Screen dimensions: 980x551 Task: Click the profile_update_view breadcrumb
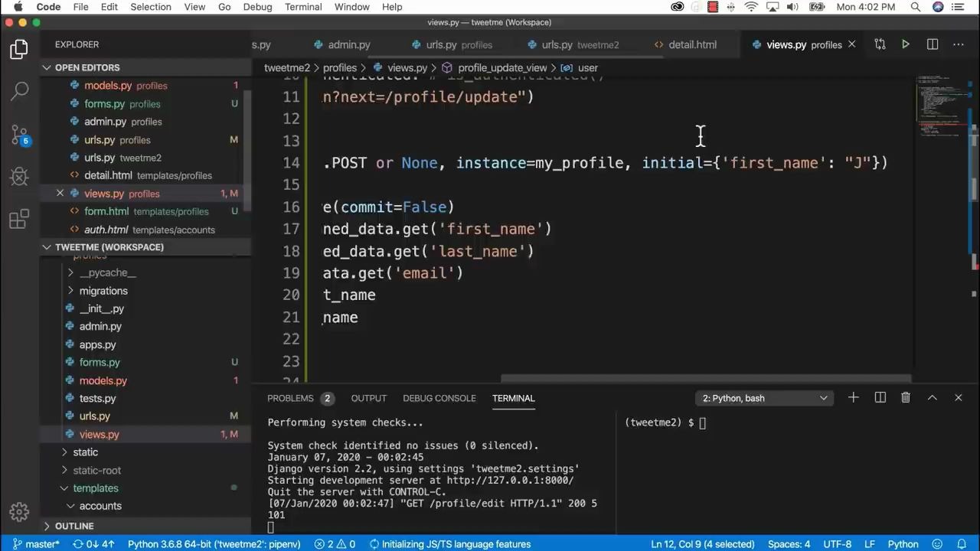pos(502,67)
